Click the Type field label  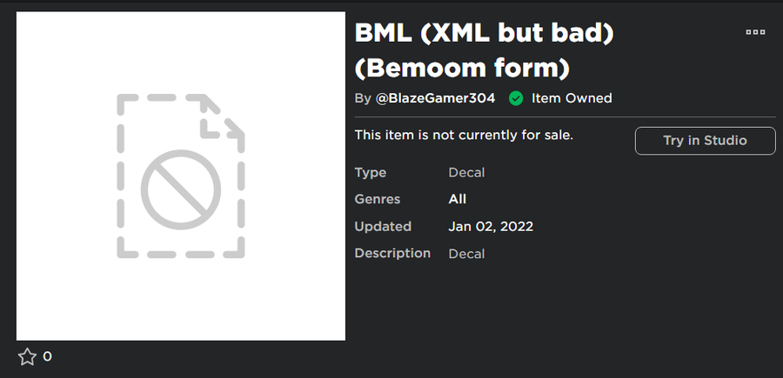pos(371,172)
